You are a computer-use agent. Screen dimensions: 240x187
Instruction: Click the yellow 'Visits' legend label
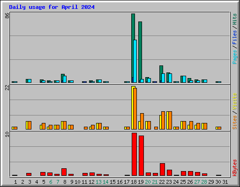tap(234, 101)
